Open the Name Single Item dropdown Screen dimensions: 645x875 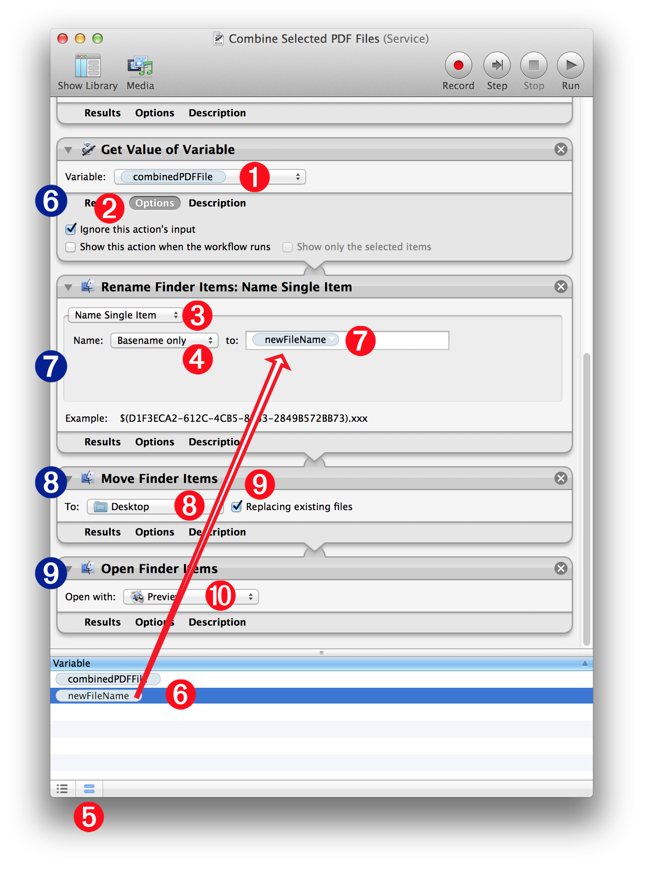[x=126, y=315]
